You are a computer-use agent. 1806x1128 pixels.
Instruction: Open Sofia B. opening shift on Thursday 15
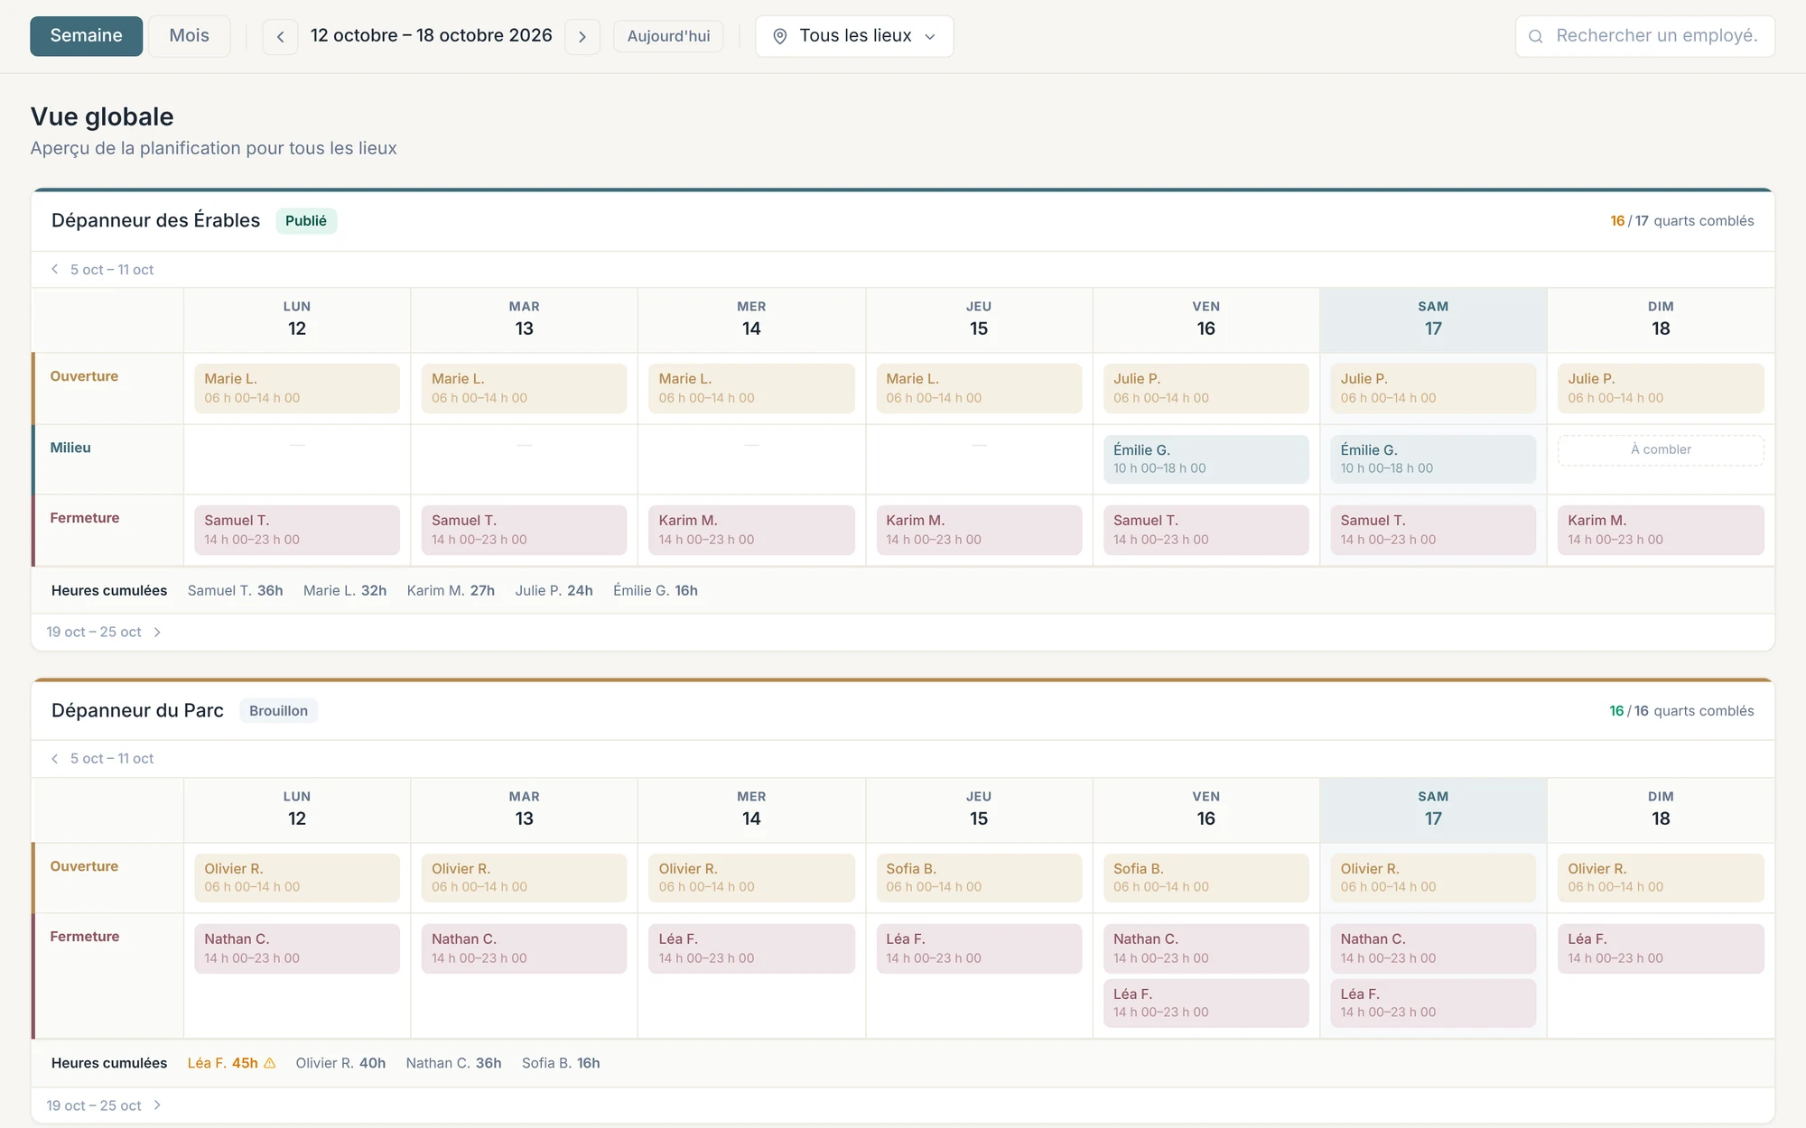[x=979, y=878]
